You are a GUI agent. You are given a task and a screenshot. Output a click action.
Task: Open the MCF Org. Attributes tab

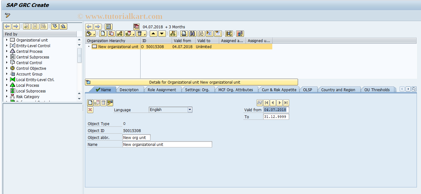tap(236, 90)
